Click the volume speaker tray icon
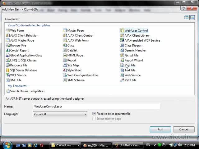Screen dimensions: 199x149 (x=180, y=145)
